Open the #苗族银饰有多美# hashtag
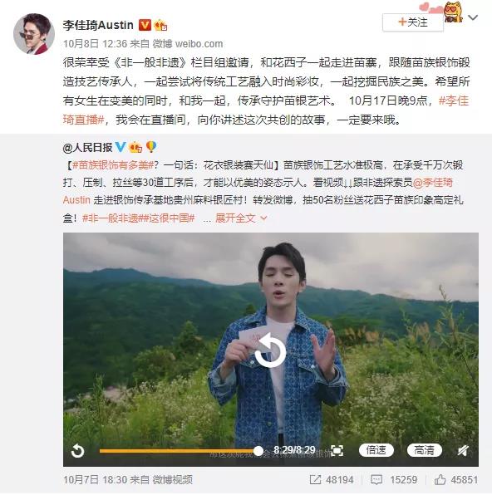 (113, 165)
